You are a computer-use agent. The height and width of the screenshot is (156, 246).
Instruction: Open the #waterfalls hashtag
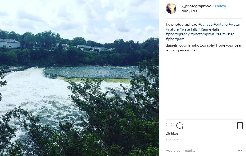click(x=189, y=29)
